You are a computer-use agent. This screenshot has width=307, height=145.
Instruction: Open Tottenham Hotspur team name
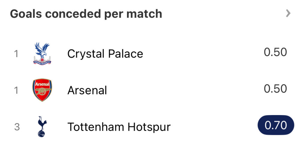(x=119, y=127)
